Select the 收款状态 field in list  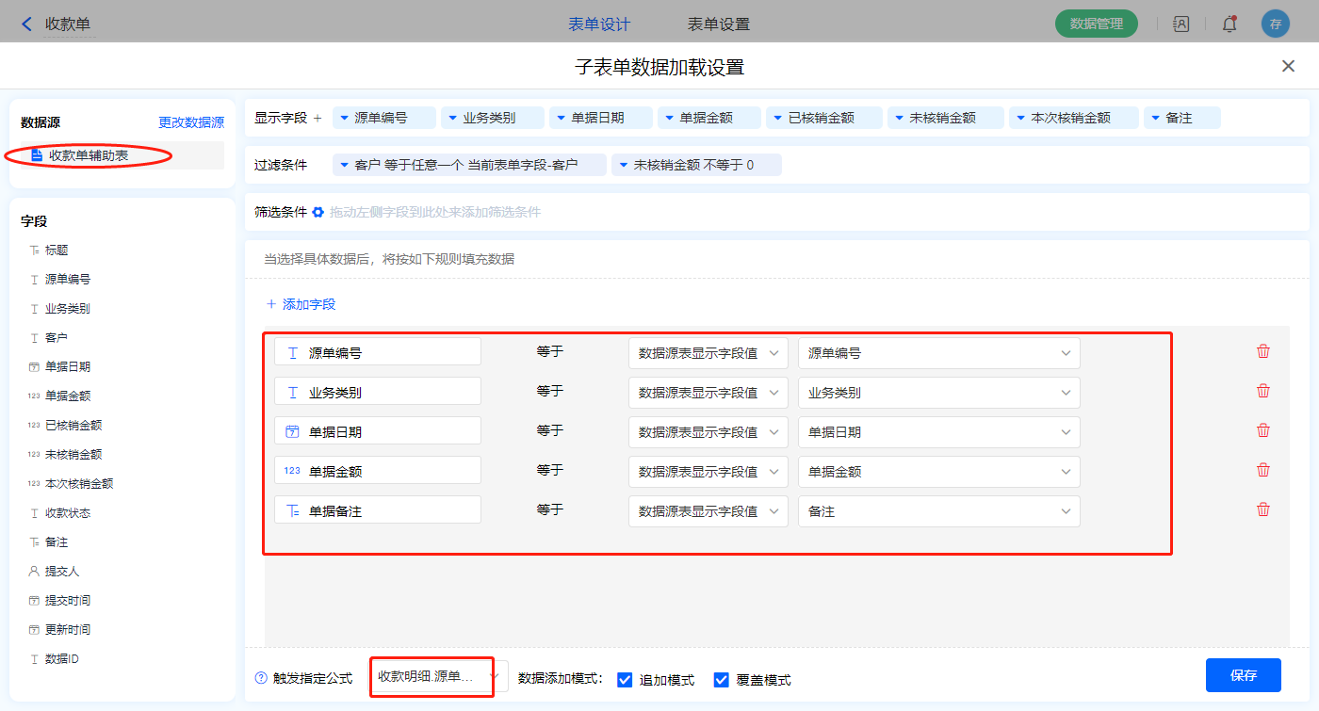pyautogui.click(x=68, y=513)
